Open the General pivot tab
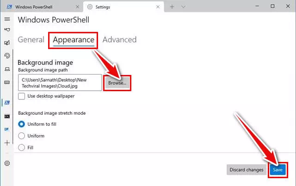 (x=31, y=40)
